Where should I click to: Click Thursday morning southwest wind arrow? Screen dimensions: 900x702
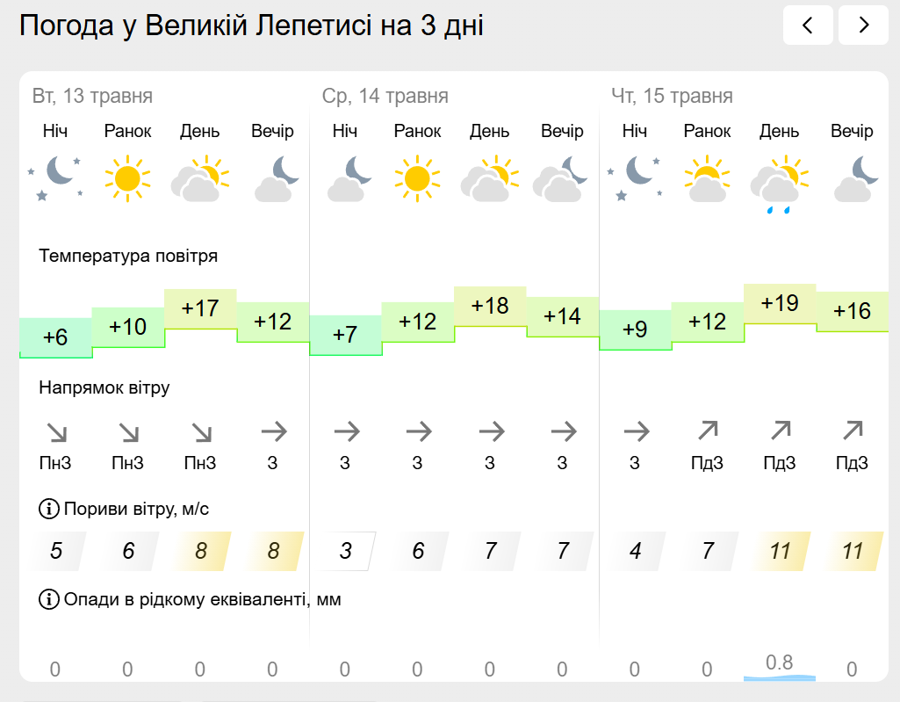point(708,431)
